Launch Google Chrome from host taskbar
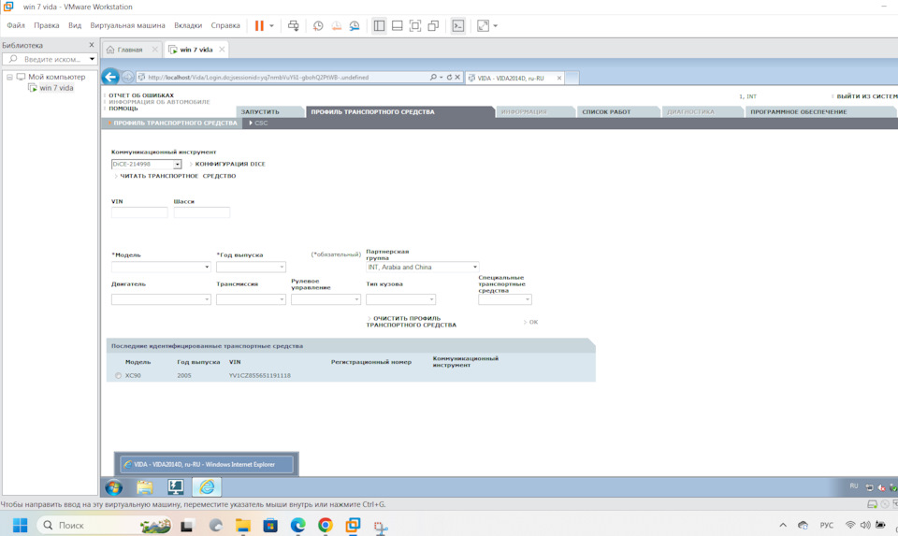Viewport: 898px width, 536px height. 325,526
